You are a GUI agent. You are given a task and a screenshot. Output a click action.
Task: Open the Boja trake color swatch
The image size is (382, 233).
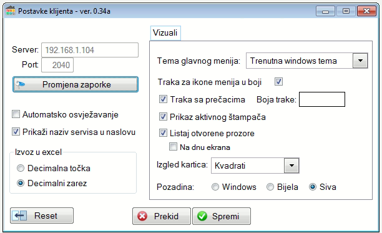click(x=322, y=99)
